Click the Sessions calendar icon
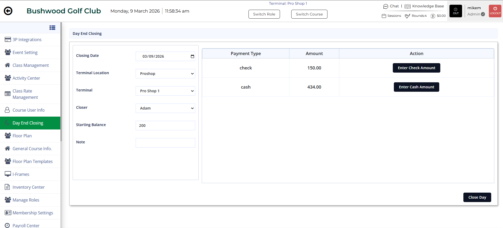503x228 pixels. click(x=384, y=16)
